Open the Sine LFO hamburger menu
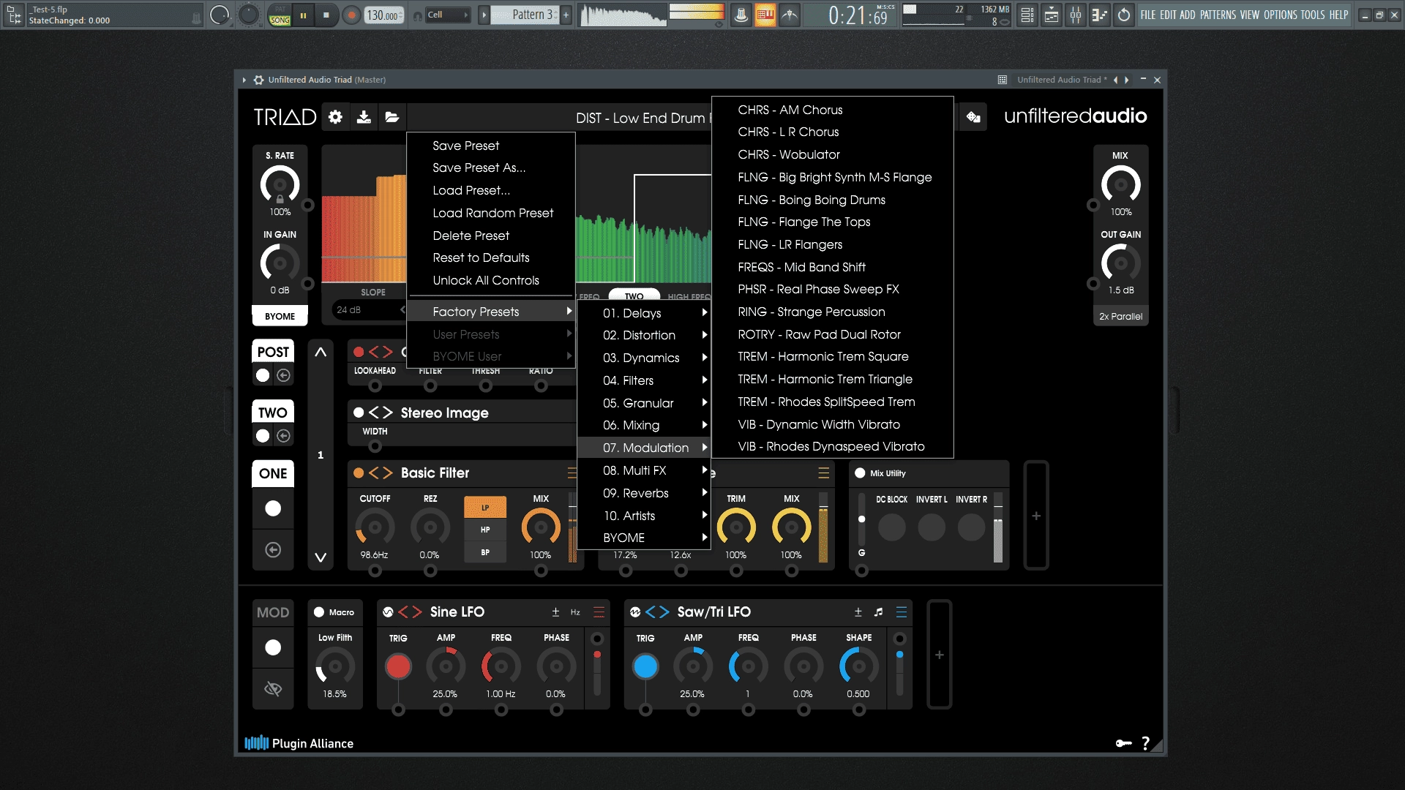The image size is (1405, 790). [x=599, y=612]
